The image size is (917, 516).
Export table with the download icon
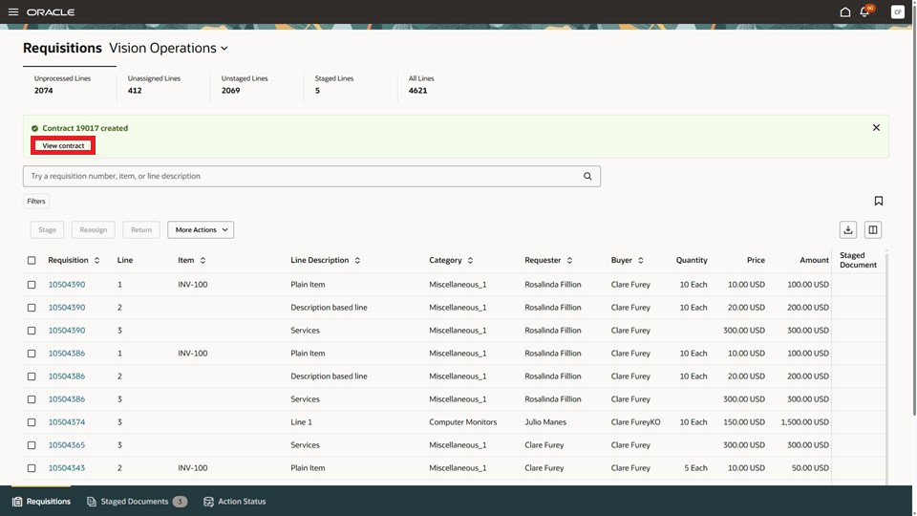tap(848, 230)
